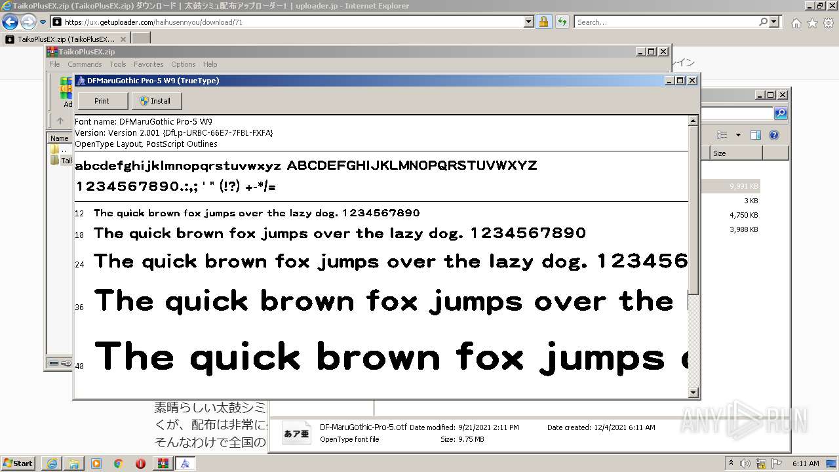839x472 pixels.
Task: Click the Install font button
Action: coord(157,101)
